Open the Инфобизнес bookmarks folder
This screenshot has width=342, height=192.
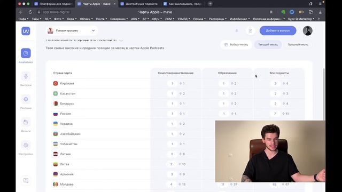click(240, 19)
